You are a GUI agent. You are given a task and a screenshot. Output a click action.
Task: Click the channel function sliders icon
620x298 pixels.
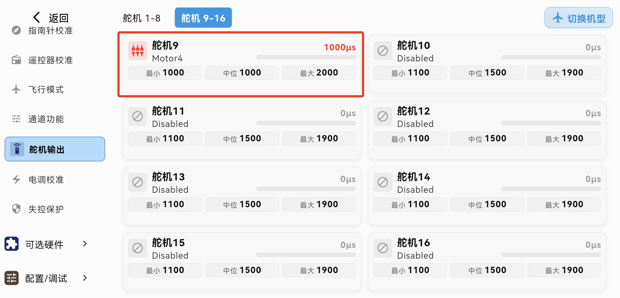coord(16,119)
